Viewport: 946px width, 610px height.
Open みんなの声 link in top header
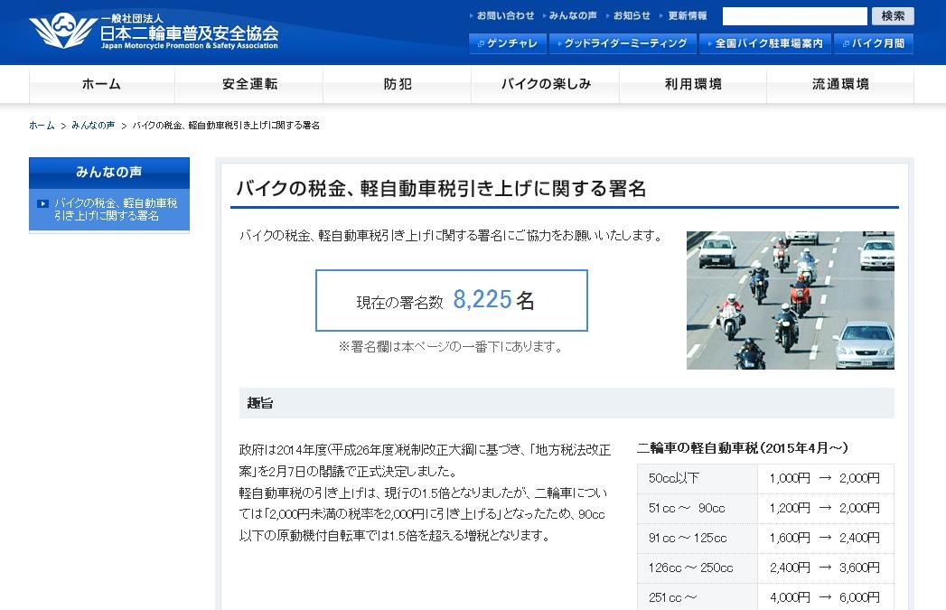[573, 15]
